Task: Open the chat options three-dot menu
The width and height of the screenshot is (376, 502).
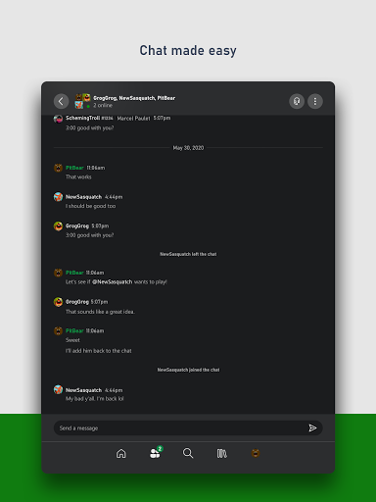Action: 315,101
